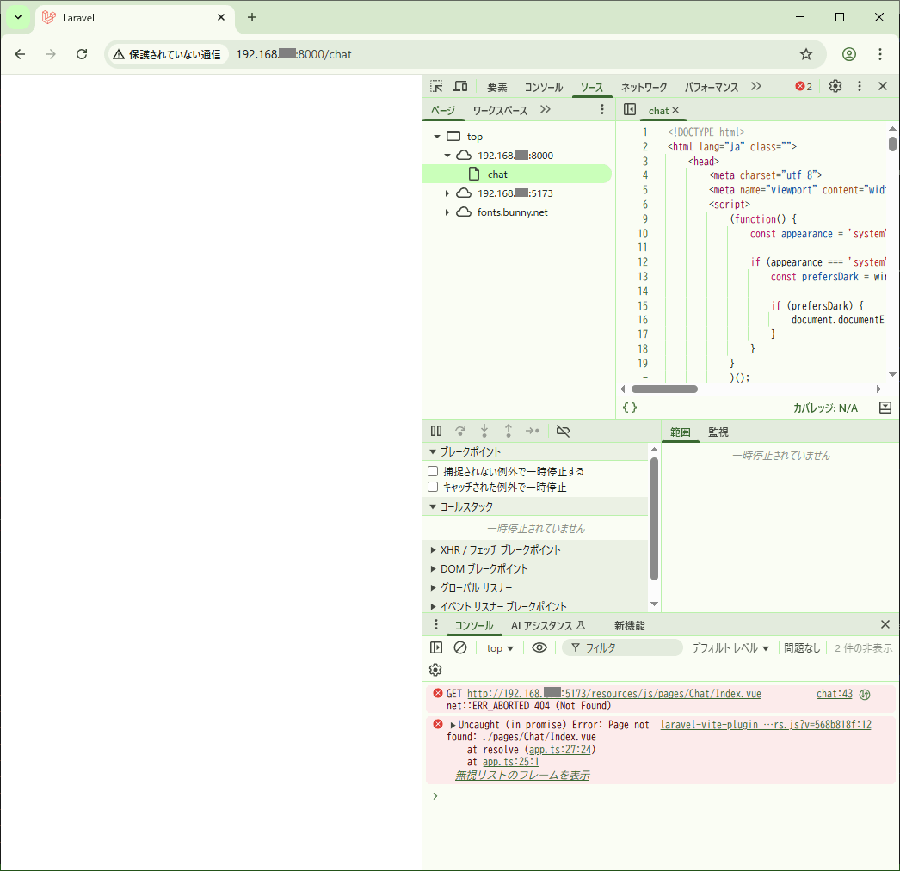Image resolution: width=900 pixels, height=871 pixels.
Task: Click the step out of function icon
Action: click(x=509, y=431)
